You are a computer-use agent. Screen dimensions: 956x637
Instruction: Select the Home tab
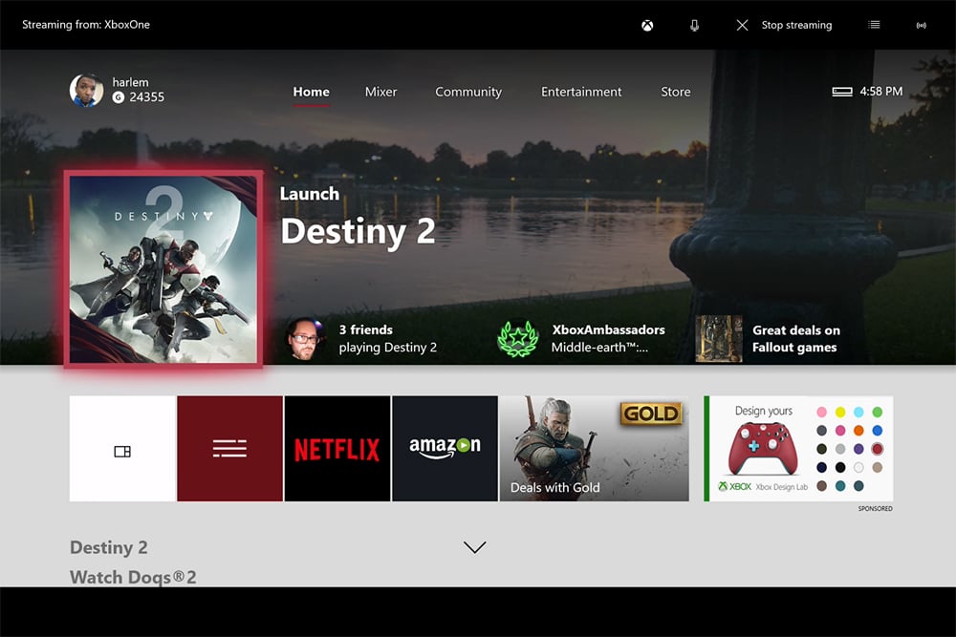[x=311, y=92]
